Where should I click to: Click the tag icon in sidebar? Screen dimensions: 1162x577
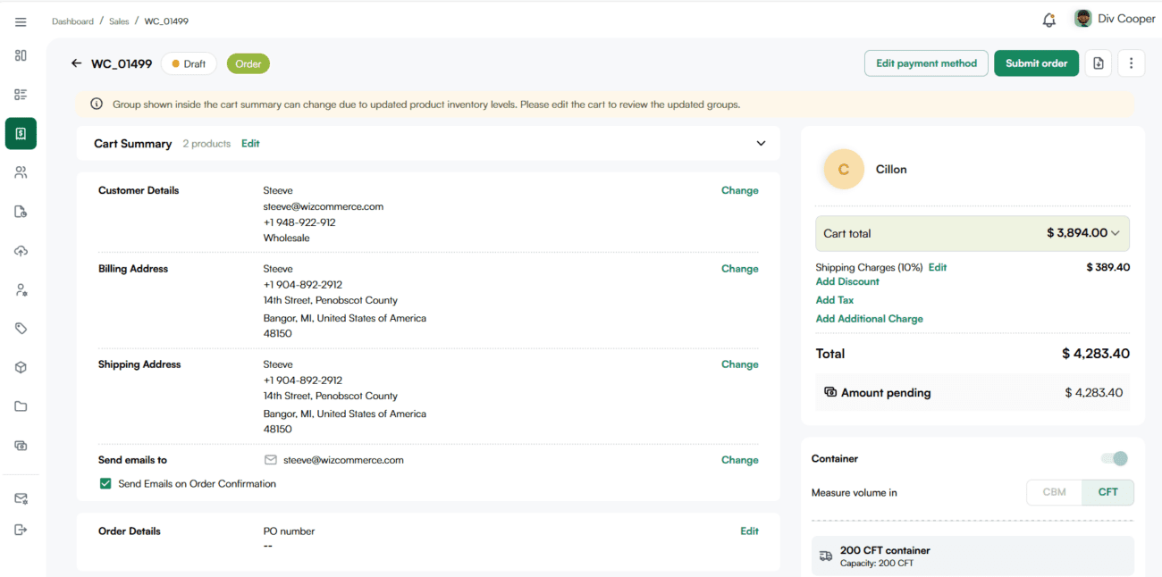click(21, 329)
